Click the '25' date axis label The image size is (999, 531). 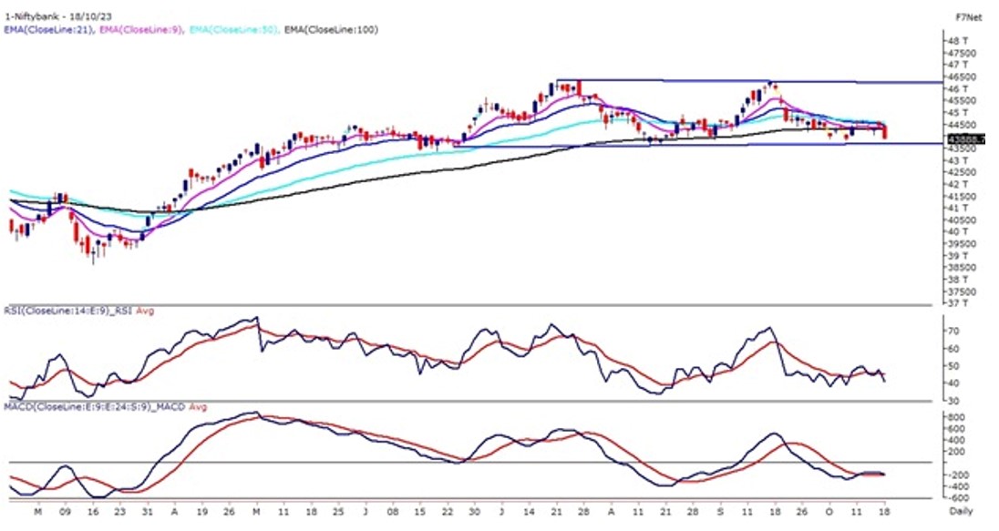pyautogui.click(x=339, y=512)
